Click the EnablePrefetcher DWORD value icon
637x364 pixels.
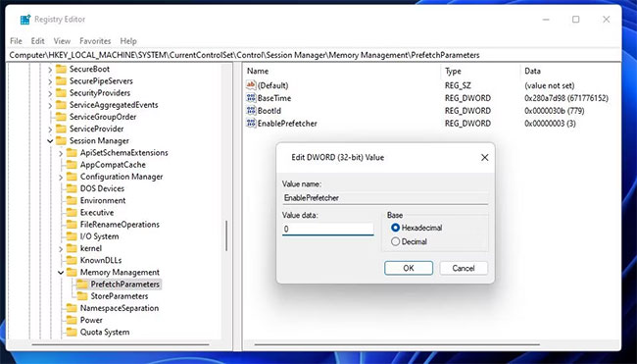coord(251,124)
